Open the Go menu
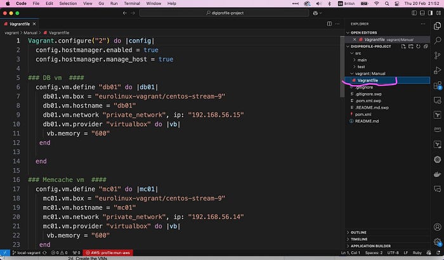This screenshot has height=260, width=444. coord(101,3)
